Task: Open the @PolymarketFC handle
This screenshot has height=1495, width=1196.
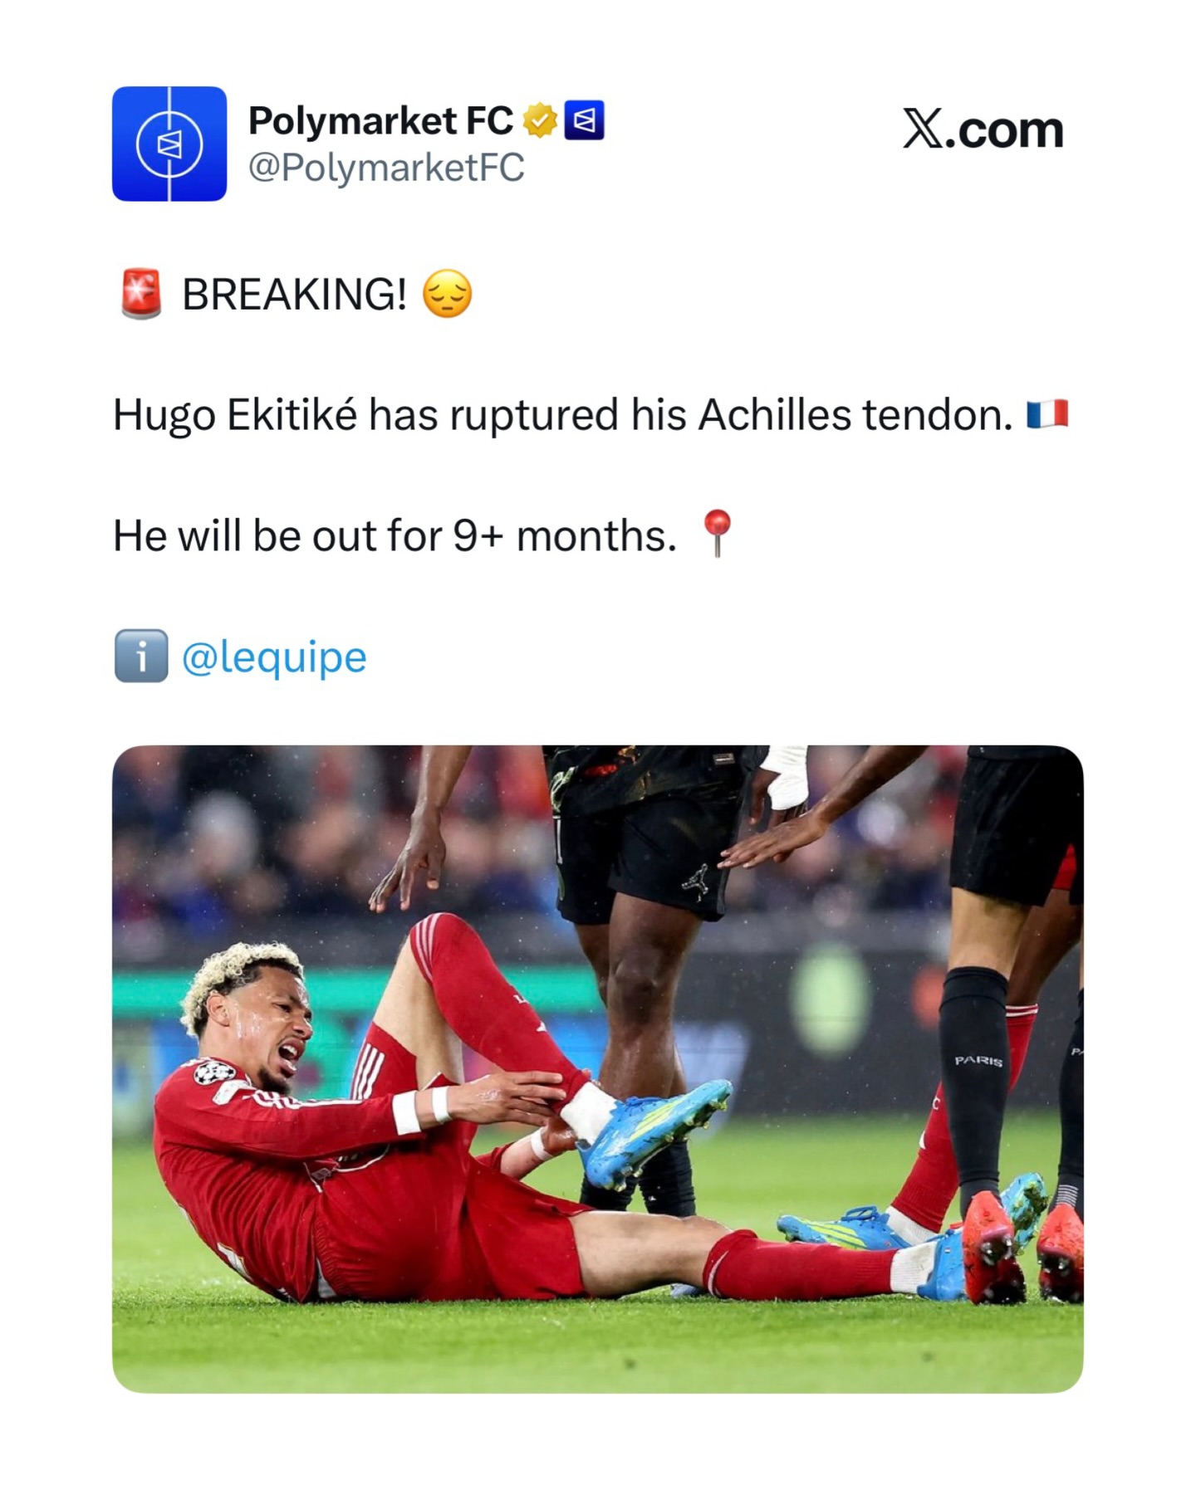Action: (386, 168)
